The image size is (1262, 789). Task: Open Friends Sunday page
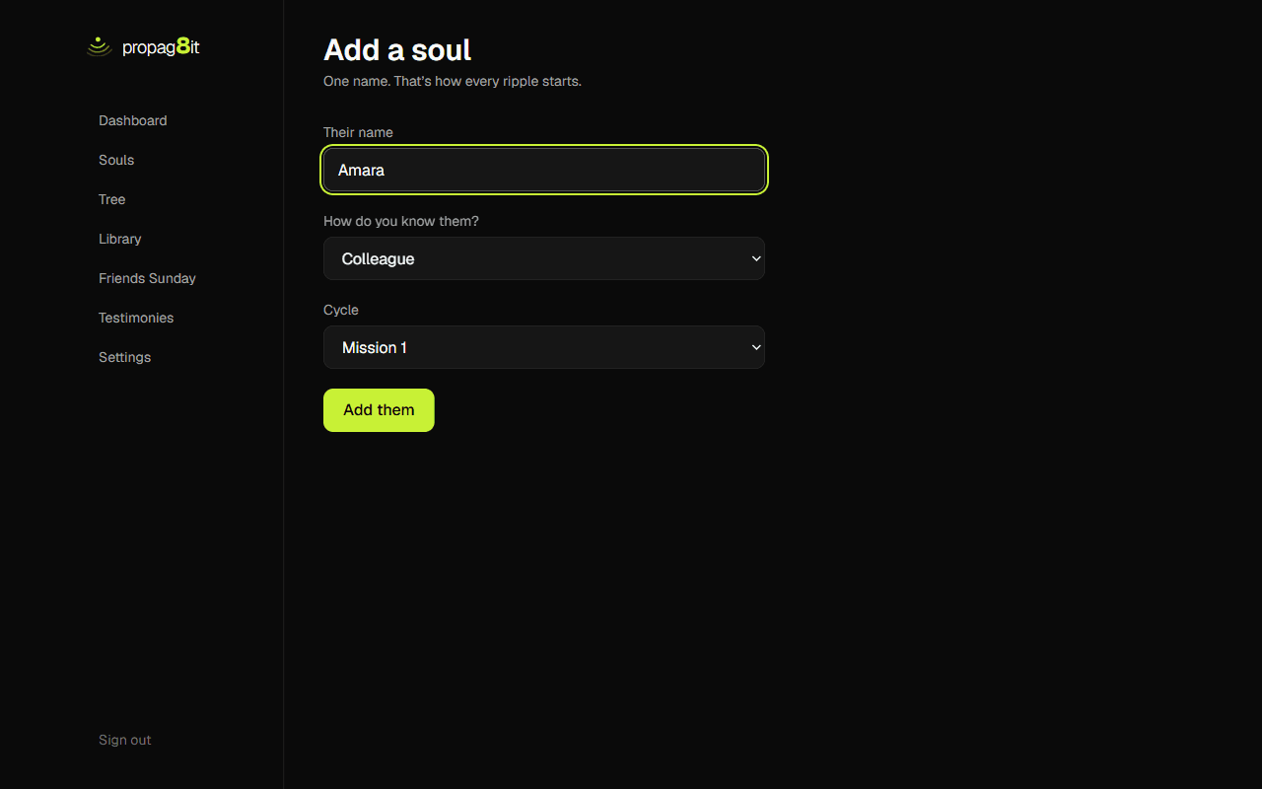pyautogui.click(x=147, y=278)
